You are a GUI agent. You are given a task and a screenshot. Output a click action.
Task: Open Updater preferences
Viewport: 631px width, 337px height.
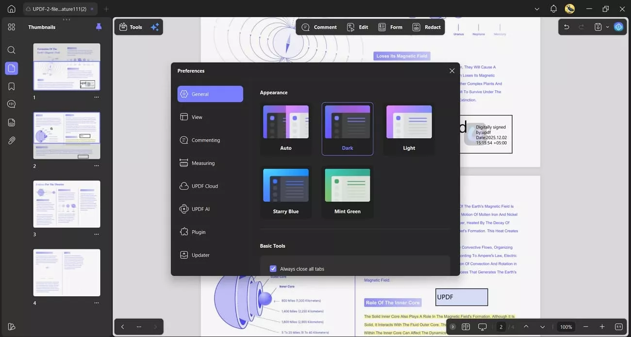point(210,255)
